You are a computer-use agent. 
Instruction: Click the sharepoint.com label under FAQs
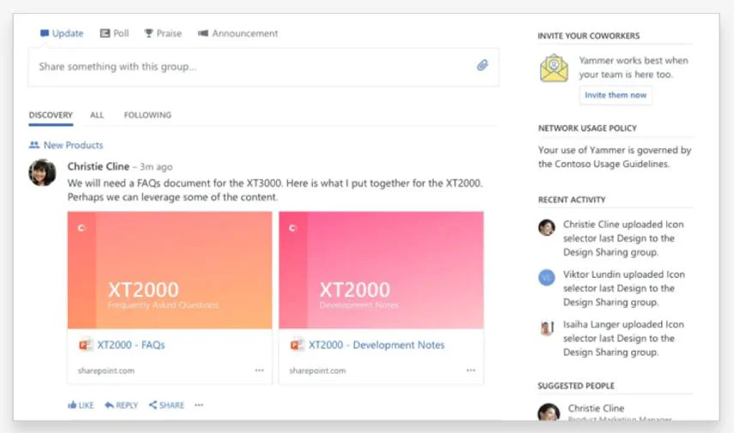(106, 370)
